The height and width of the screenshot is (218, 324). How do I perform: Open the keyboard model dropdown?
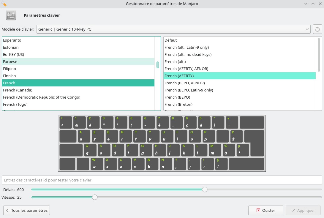coord(173,29)
